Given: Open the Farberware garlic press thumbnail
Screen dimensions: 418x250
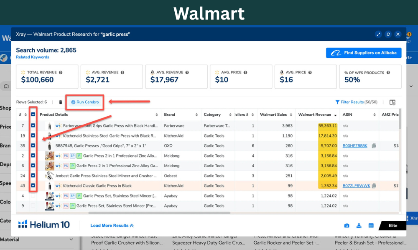Looking at the screenshot, I should tap(50, 126).
